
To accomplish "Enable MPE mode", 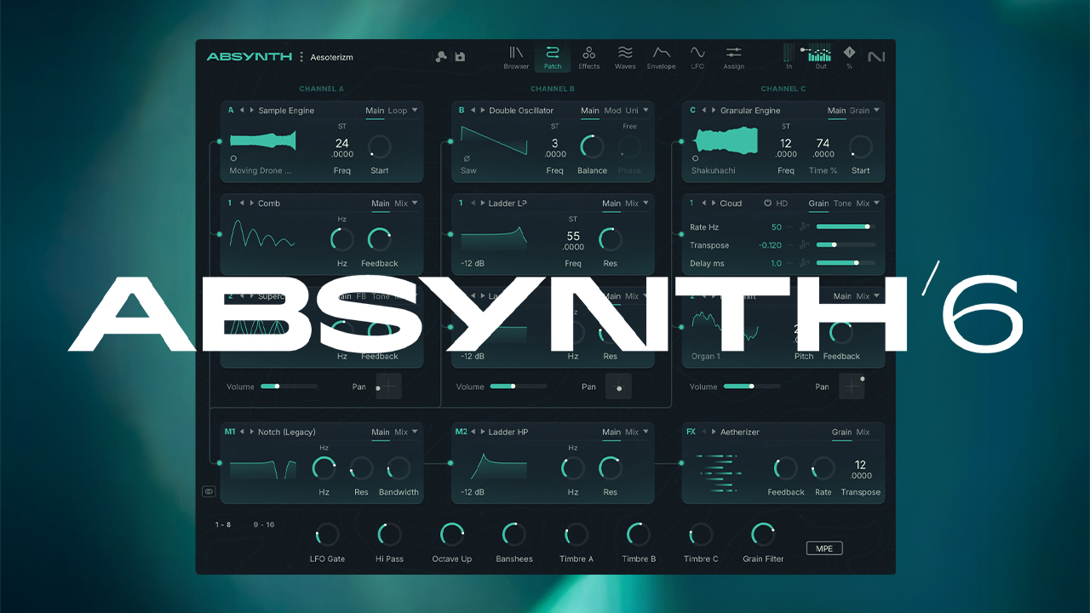I will (x=823, y=547).
